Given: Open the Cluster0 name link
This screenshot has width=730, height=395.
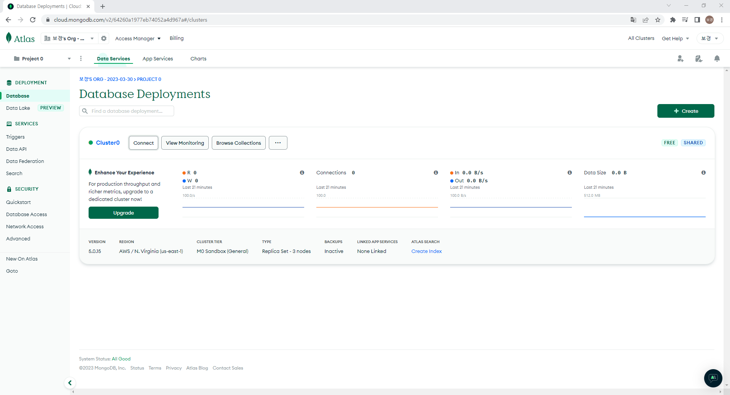Looking at the screenshot, I should click(x=108, y=143).
